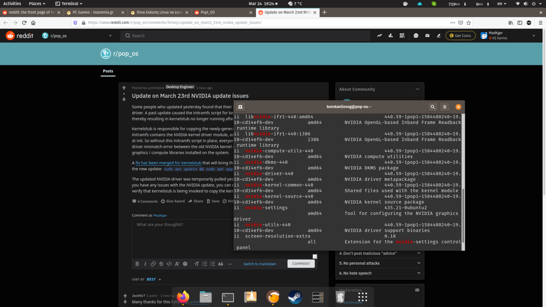The width and height of the screenshot is (546, 307).
Task: Open About Community ellipsis menu
Action: click(x=417, y=89)
